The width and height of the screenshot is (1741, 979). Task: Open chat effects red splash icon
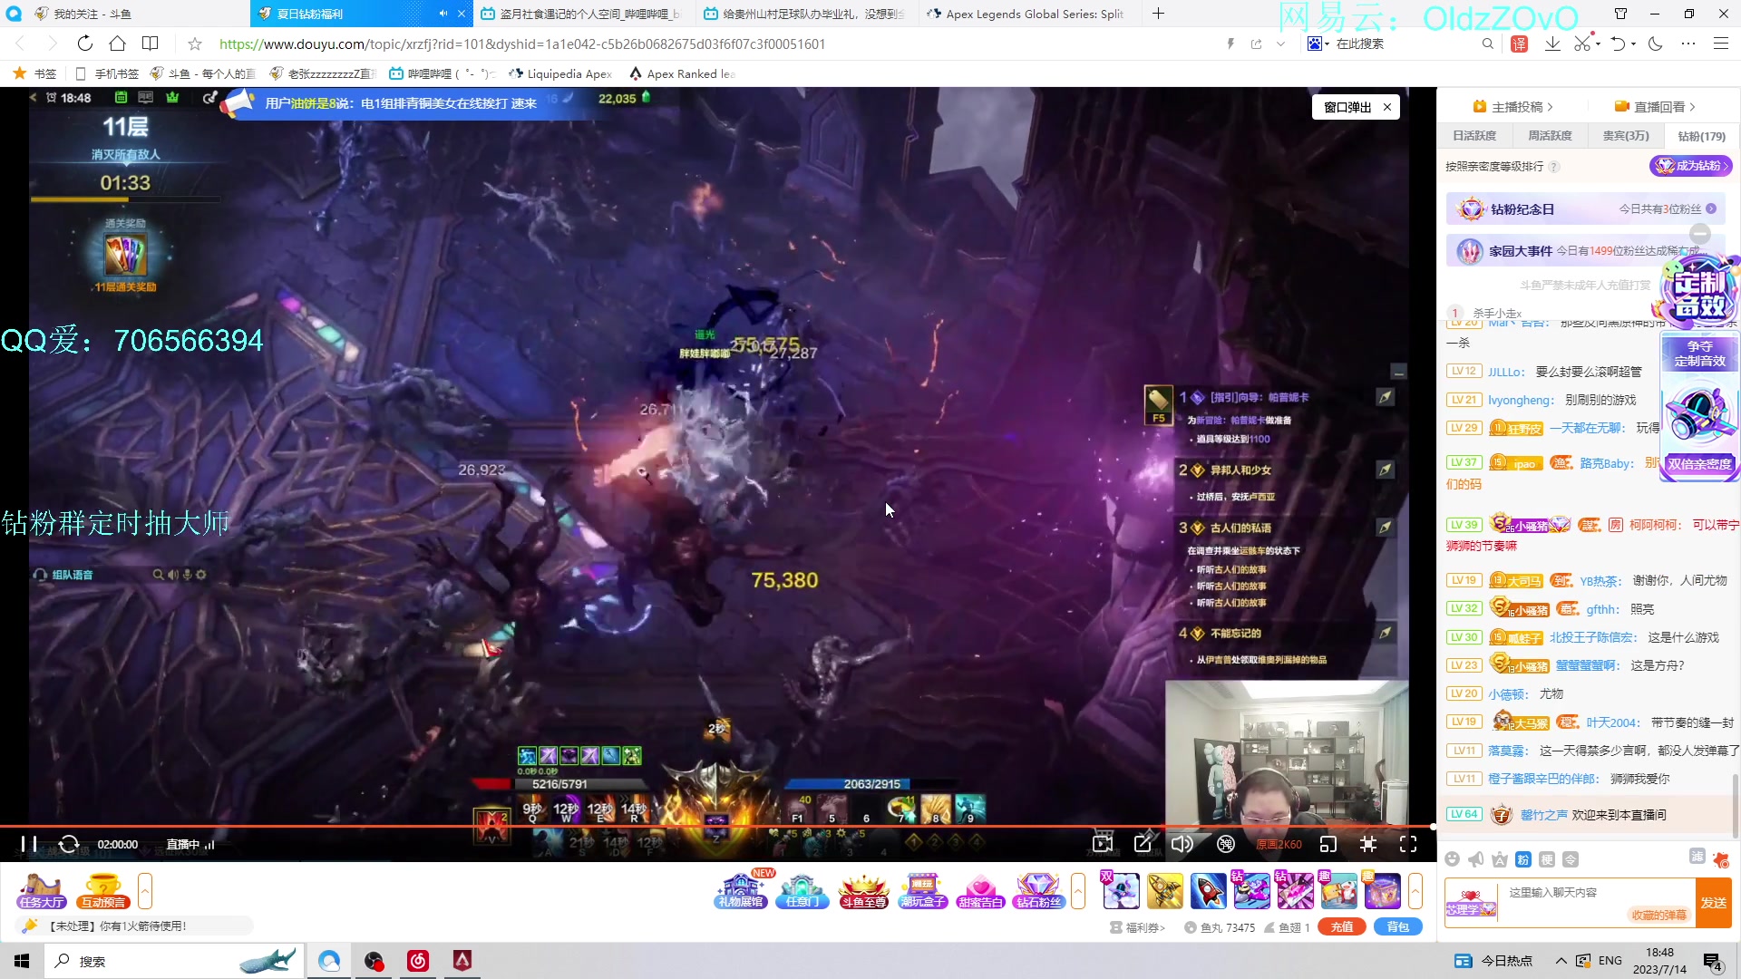click(x=1721, y=859)
